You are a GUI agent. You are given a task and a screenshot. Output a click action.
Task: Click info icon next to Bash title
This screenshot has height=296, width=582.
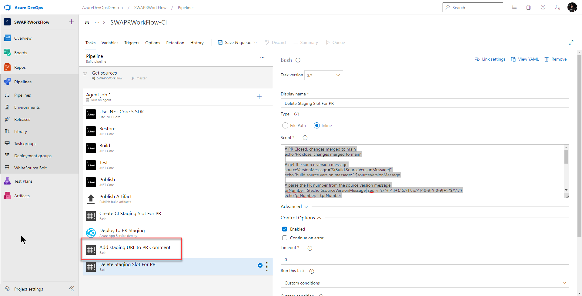298,60
